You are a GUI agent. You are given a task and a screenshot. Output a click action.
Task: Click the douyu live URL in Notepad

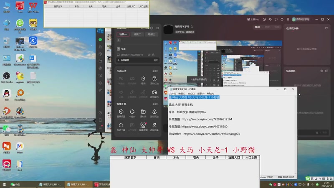(204, 127)
